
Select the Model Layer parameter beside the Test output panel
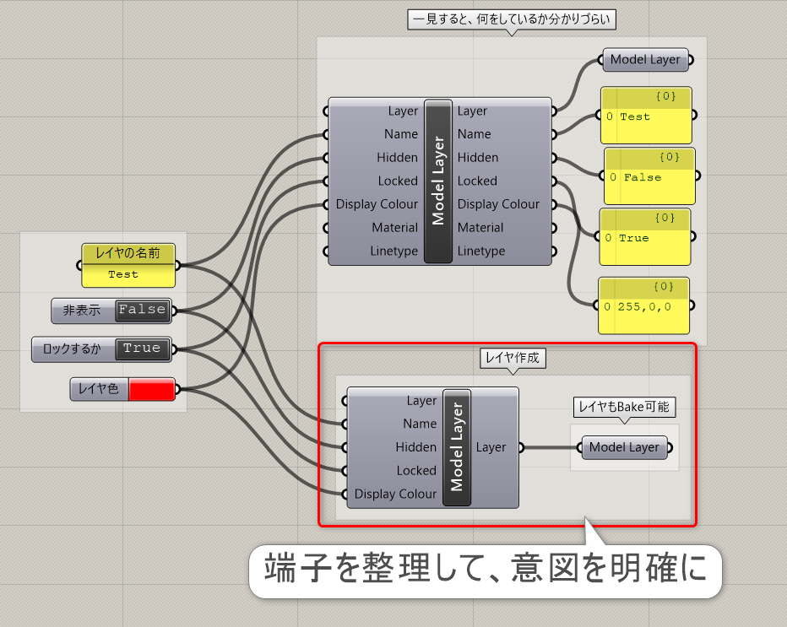click(645, 60)
